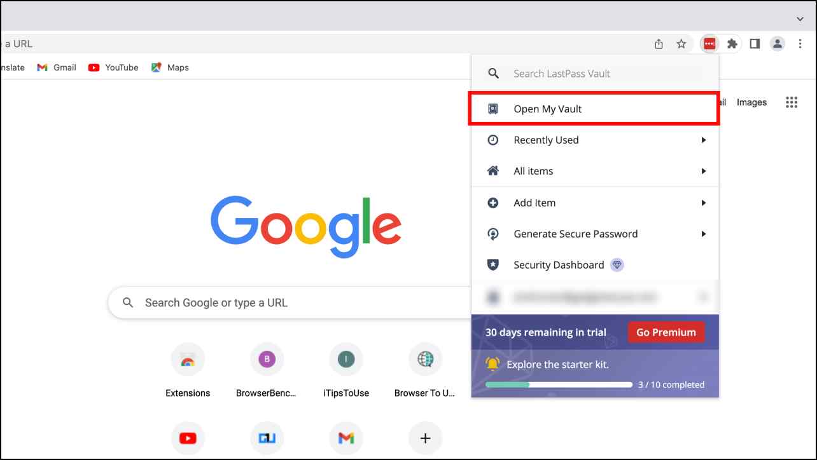Screen dimensions: 817x460
Task: Click the home icon beside All items
Action: pos(493,171)
